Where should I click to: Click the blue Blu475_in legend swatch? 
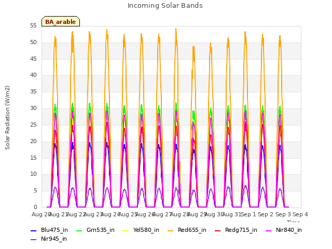pyautogui.click(x=33, y=230)
